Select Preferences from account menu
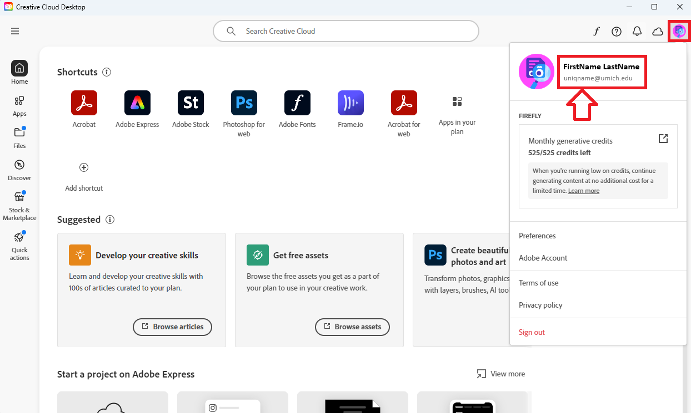The width and height of the screenshot is (691, 413). tap(537, 236)
